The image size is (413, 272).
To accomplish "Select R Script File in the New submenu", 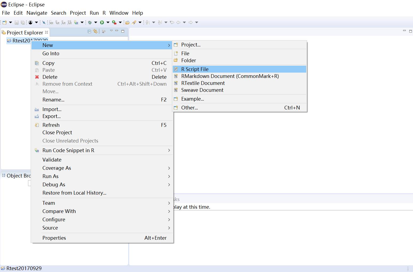I will [x=239, y=69].
